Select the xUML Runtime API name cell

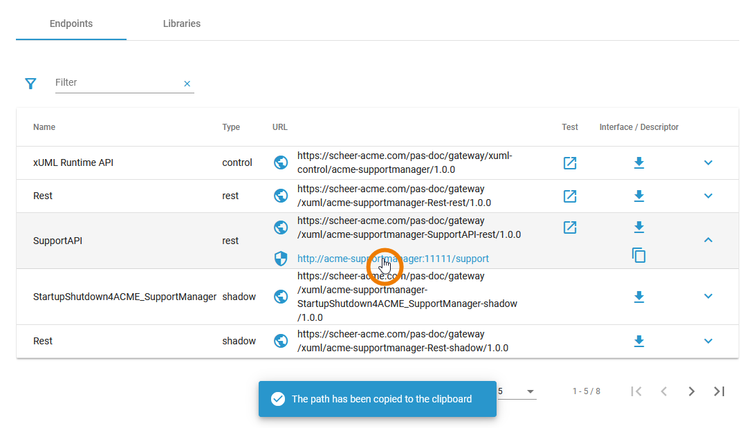73,162
